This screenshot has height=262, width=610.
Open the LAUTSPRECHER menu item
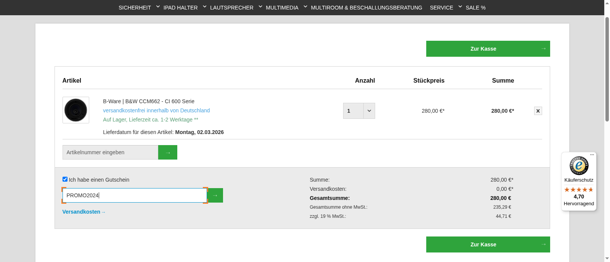tap(232, 8)
